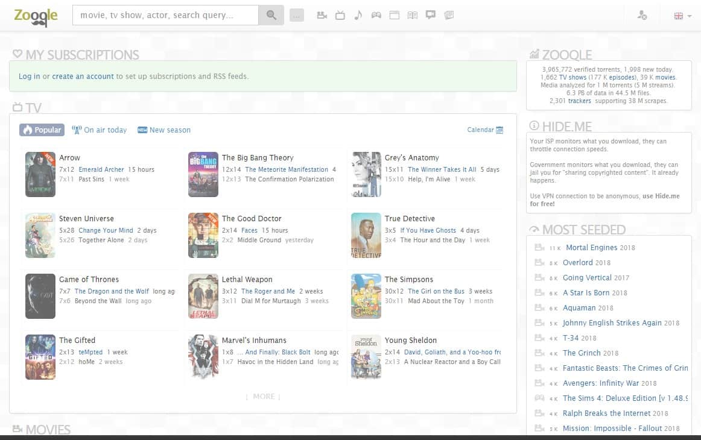The width and height of the screenshot is (701, 440).
Task: Open the Music note category icon
Action: click(358, 16)
